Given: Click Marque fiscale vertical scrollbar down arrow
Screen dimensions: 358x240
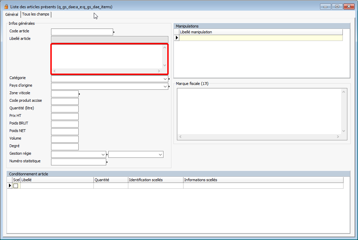Looking at the screenshot, I should click(x=344, y=131).
